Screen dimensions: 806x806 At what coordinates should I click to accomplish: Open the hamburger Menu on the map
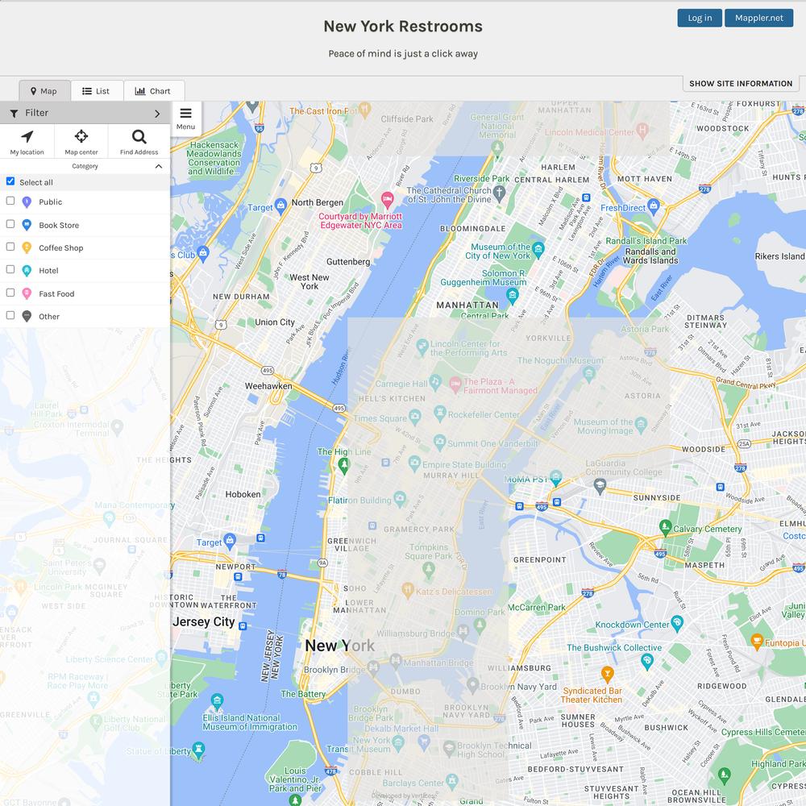click(x=185, y=118)
